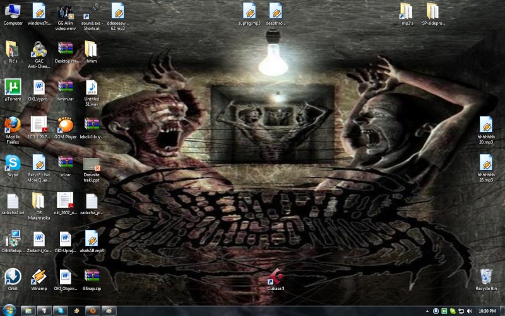Screen dimensions: 505x316
Task: Launch Winamp desktop shortcut
Action: 39,279
